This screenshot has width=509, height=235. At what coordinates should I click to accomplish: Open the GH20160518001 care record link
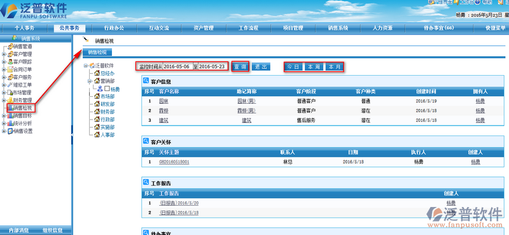[174, 162]
